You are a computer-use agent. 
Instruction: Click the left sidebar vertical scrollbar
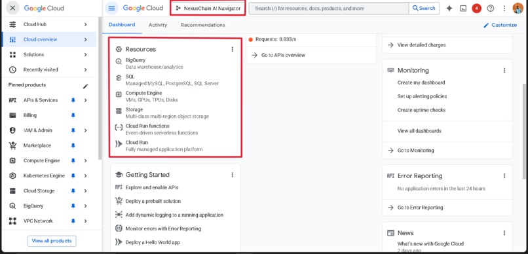click(x=100, y=88)
